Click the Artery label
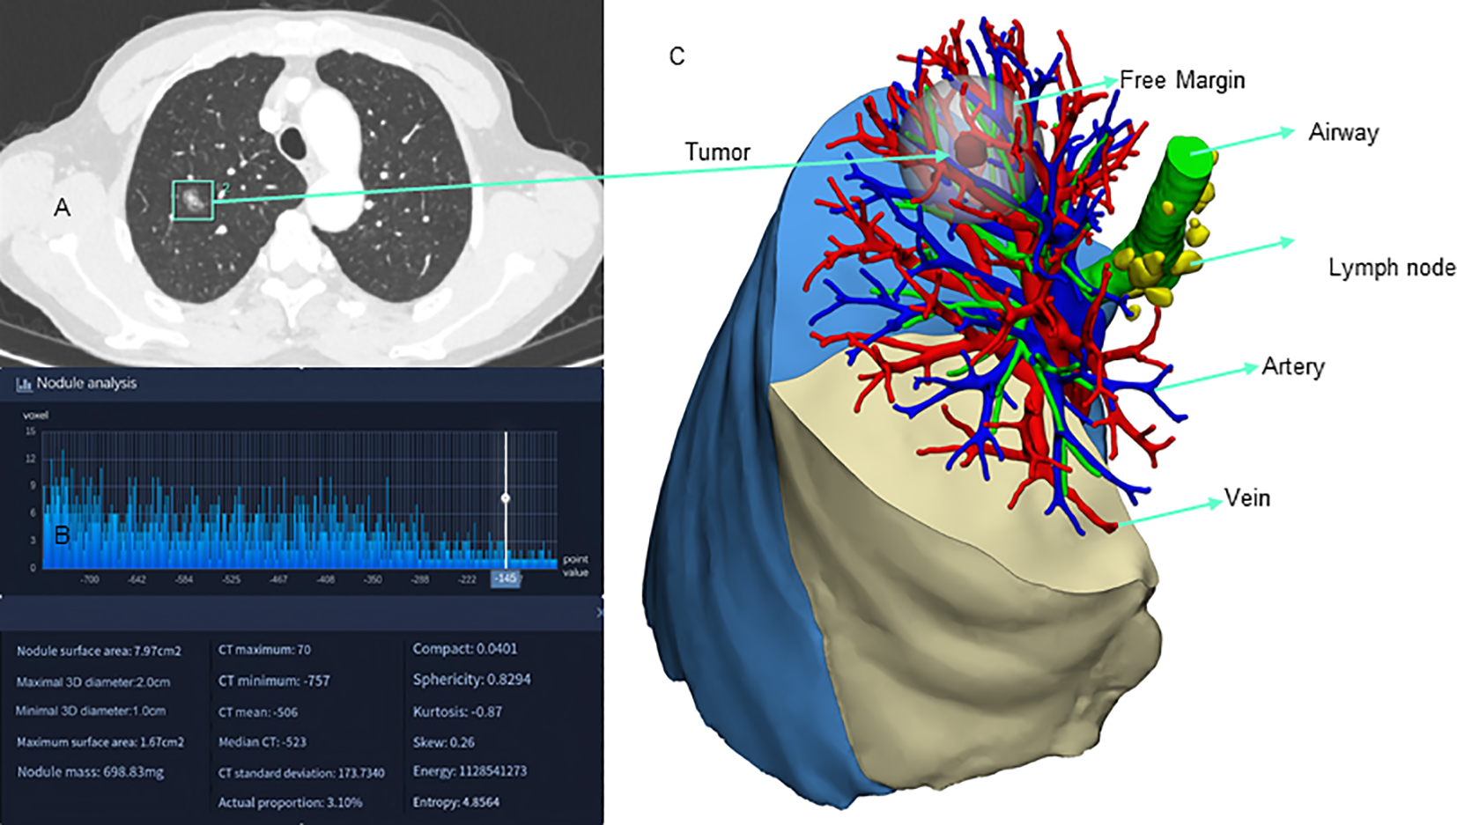The width and height of the screenshot is (1457, 825). 1292,366
